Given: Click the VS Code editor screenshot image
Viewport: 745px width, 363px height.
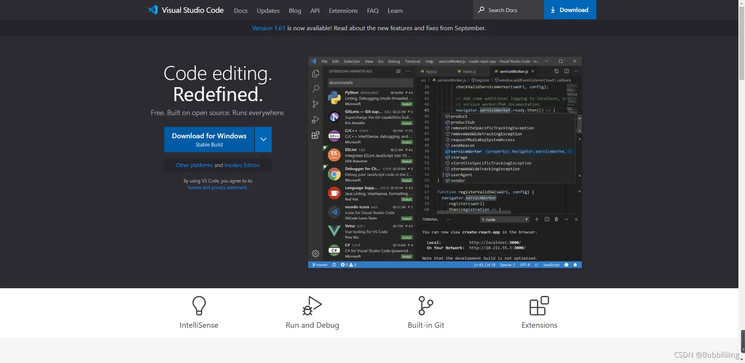Looking at the screenshot, I should coord(445,163).
